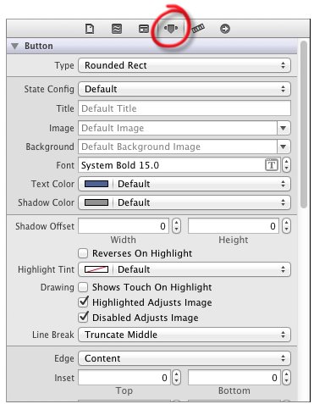Image resolution: width=314 pixels, height=404 pixels.
Task: Click the Inset Top stepper
Action: tap(176, 378)
